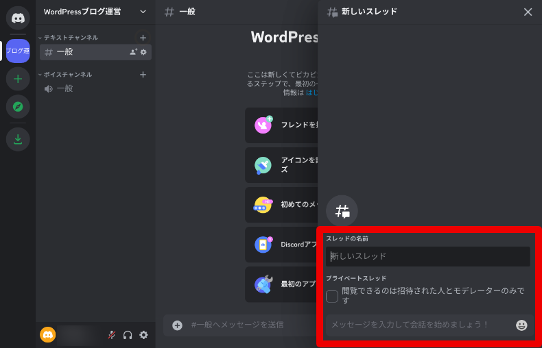542x348 pixels.
Task: Open the emoji picker in thread panel
Action: 521,325
